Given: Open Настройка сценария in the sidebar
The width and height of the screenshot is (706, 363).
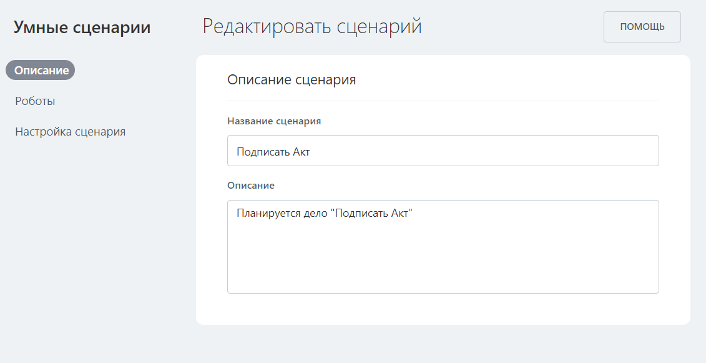Looking at the screenshot, I should tap(70, 132).
